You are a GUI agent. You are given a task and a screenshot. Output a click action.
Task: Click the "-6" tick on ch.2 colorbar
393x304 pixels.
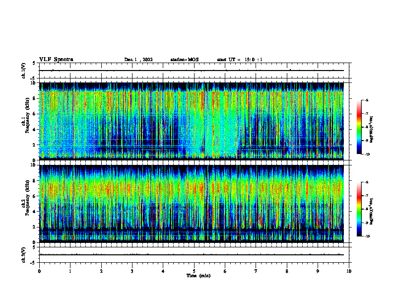tap(366, 182)
